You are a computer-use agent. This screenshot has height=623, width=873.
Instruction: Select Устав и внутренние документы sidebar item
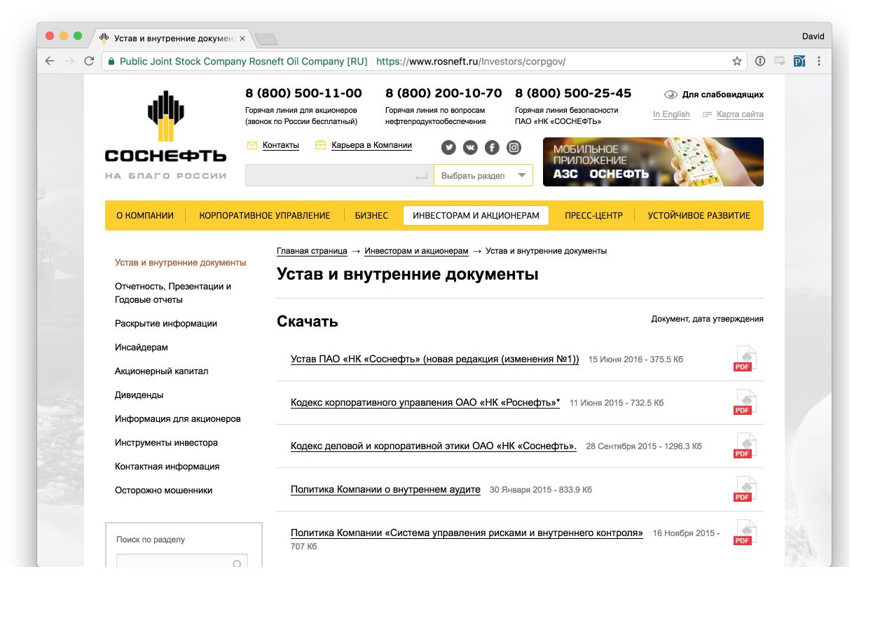coord(181,263)
